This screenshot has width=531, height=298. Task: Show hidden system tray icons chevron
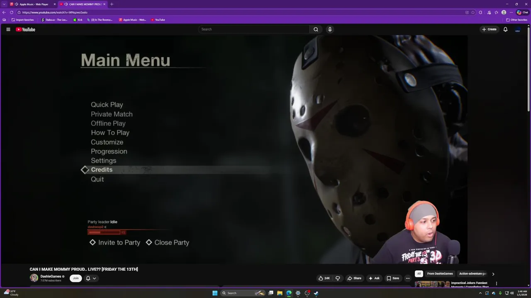click(480, 293)
